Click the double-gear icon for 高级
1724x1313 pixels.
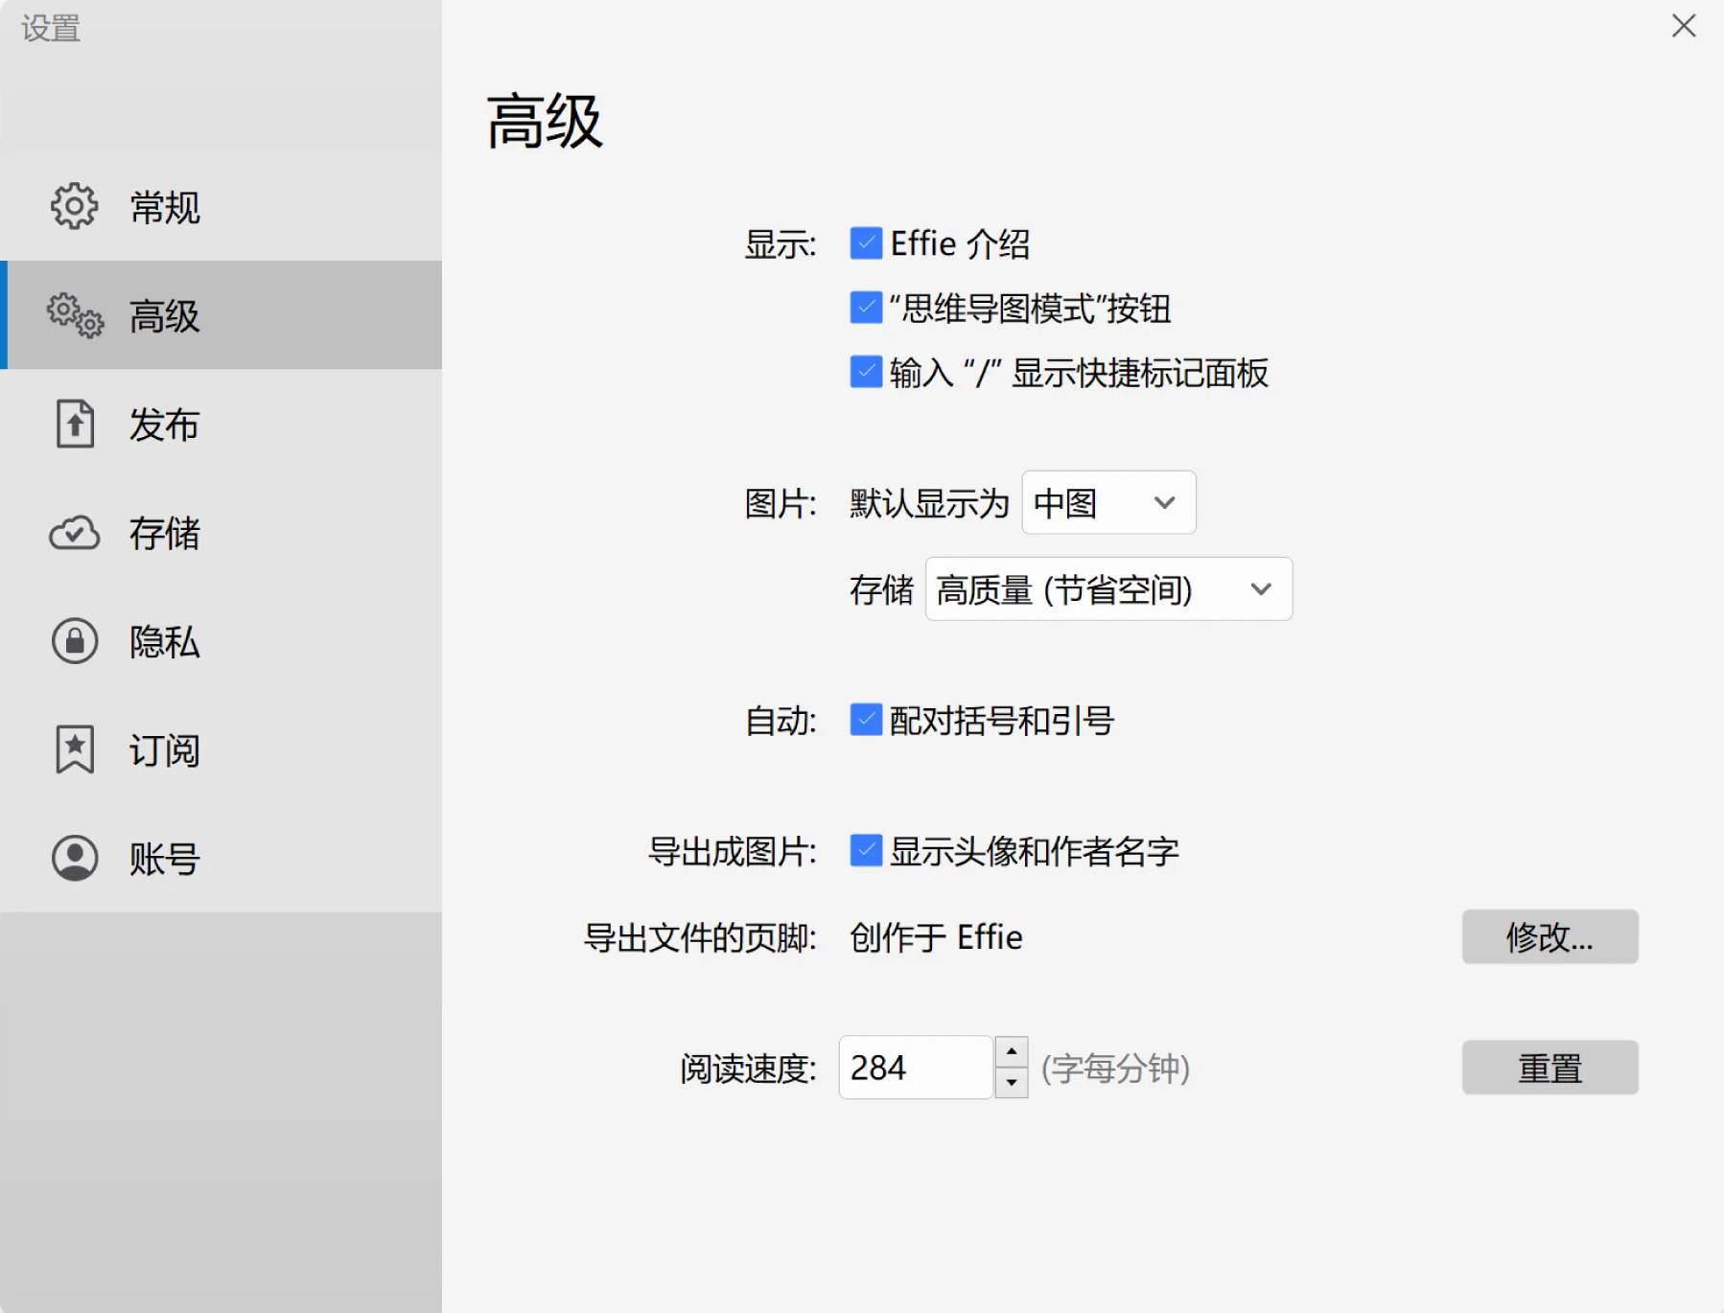click(75, 315)
